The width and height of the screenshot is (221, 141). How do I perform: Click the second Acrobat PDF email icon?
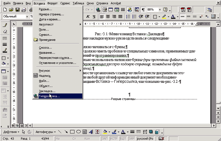coord(189,10)
